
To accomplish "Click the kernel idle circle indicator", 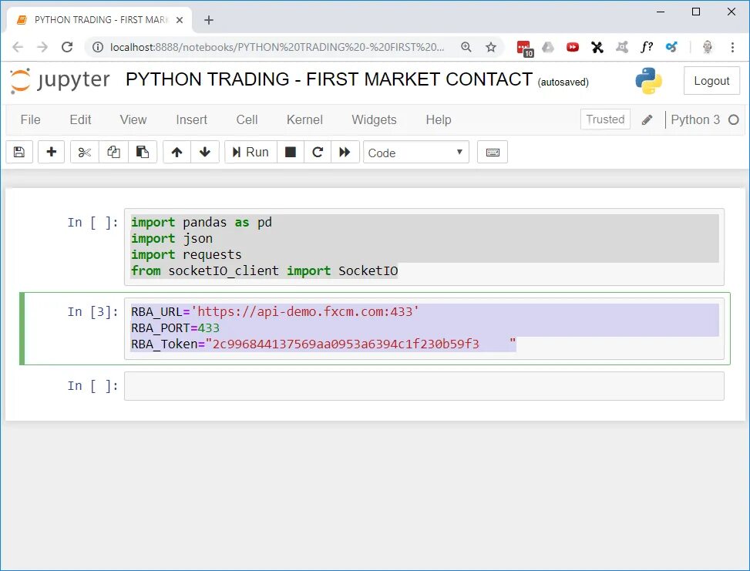I will (x=734, y=119).
